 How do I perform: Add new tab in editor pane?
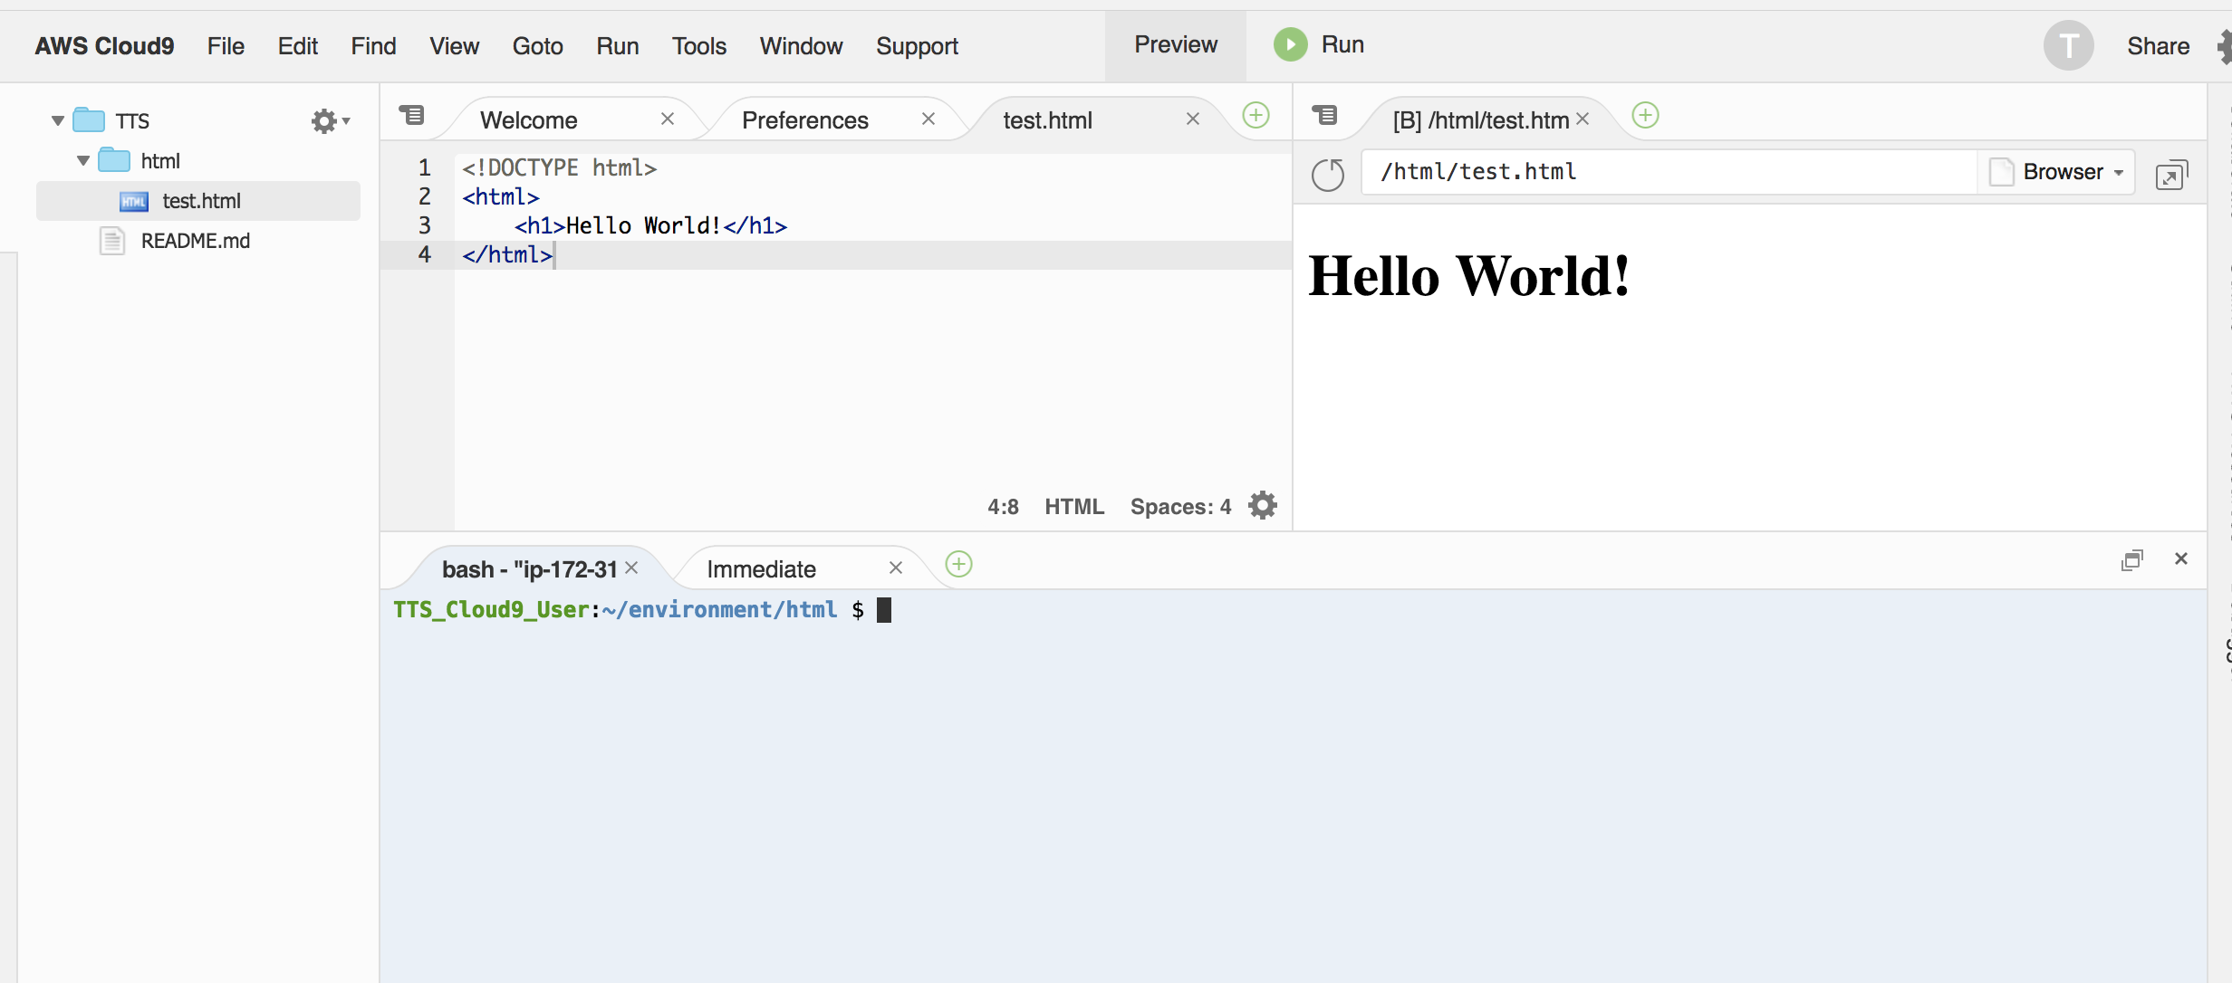click(1255, 115)
